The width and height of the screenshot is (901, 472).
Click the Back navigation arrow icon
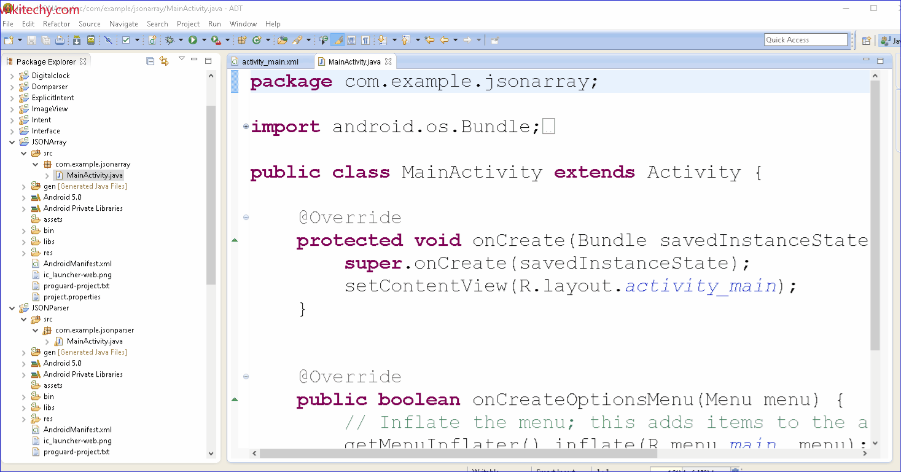coord(444,40)
